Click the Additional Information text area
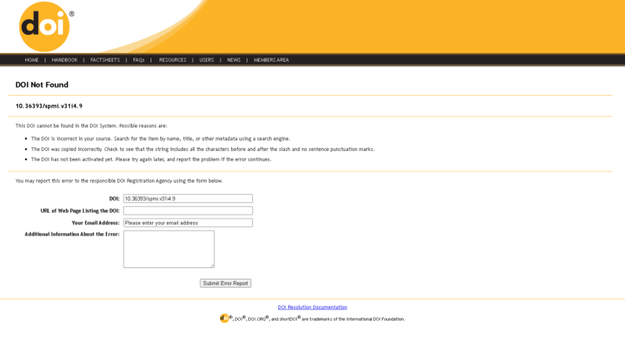The width and height of the screenshot is (625, 351). click(x=168, y=249)
